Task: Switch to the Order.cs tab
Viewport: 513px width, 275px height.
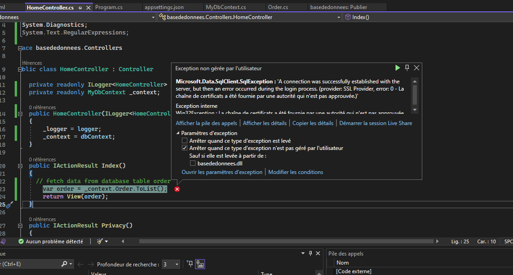Action: pos(278,7)
